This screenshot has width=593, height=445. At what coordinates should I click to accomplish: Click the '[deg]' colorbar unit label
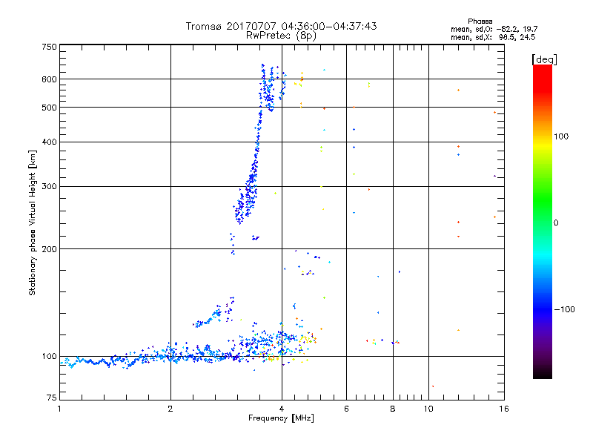[x=544, y=59]
